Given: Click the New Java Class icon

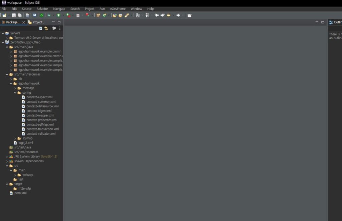Looking at the screenshot, I should pos(105,15).
